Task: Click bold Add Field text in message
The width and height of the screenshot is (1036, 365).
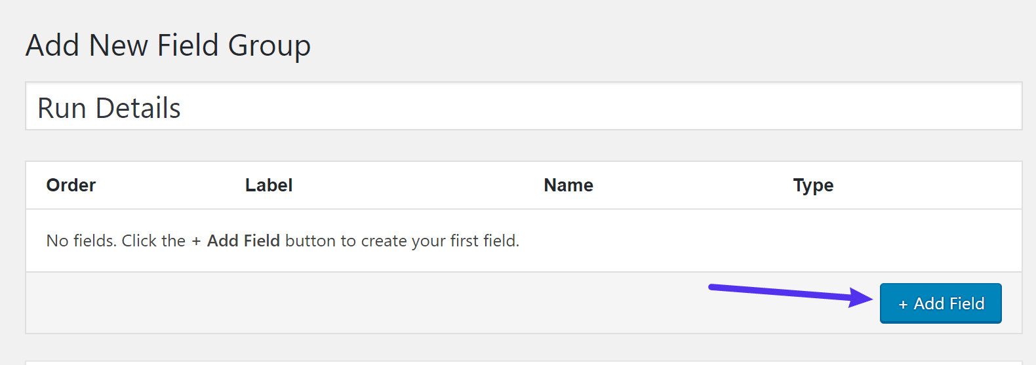Action: [243, 241]
